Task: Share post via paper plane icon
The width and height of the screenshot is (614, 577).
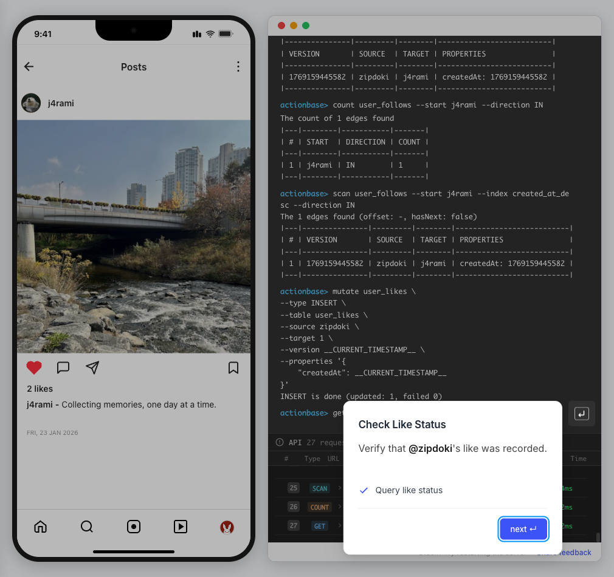Action: point(92,367)
